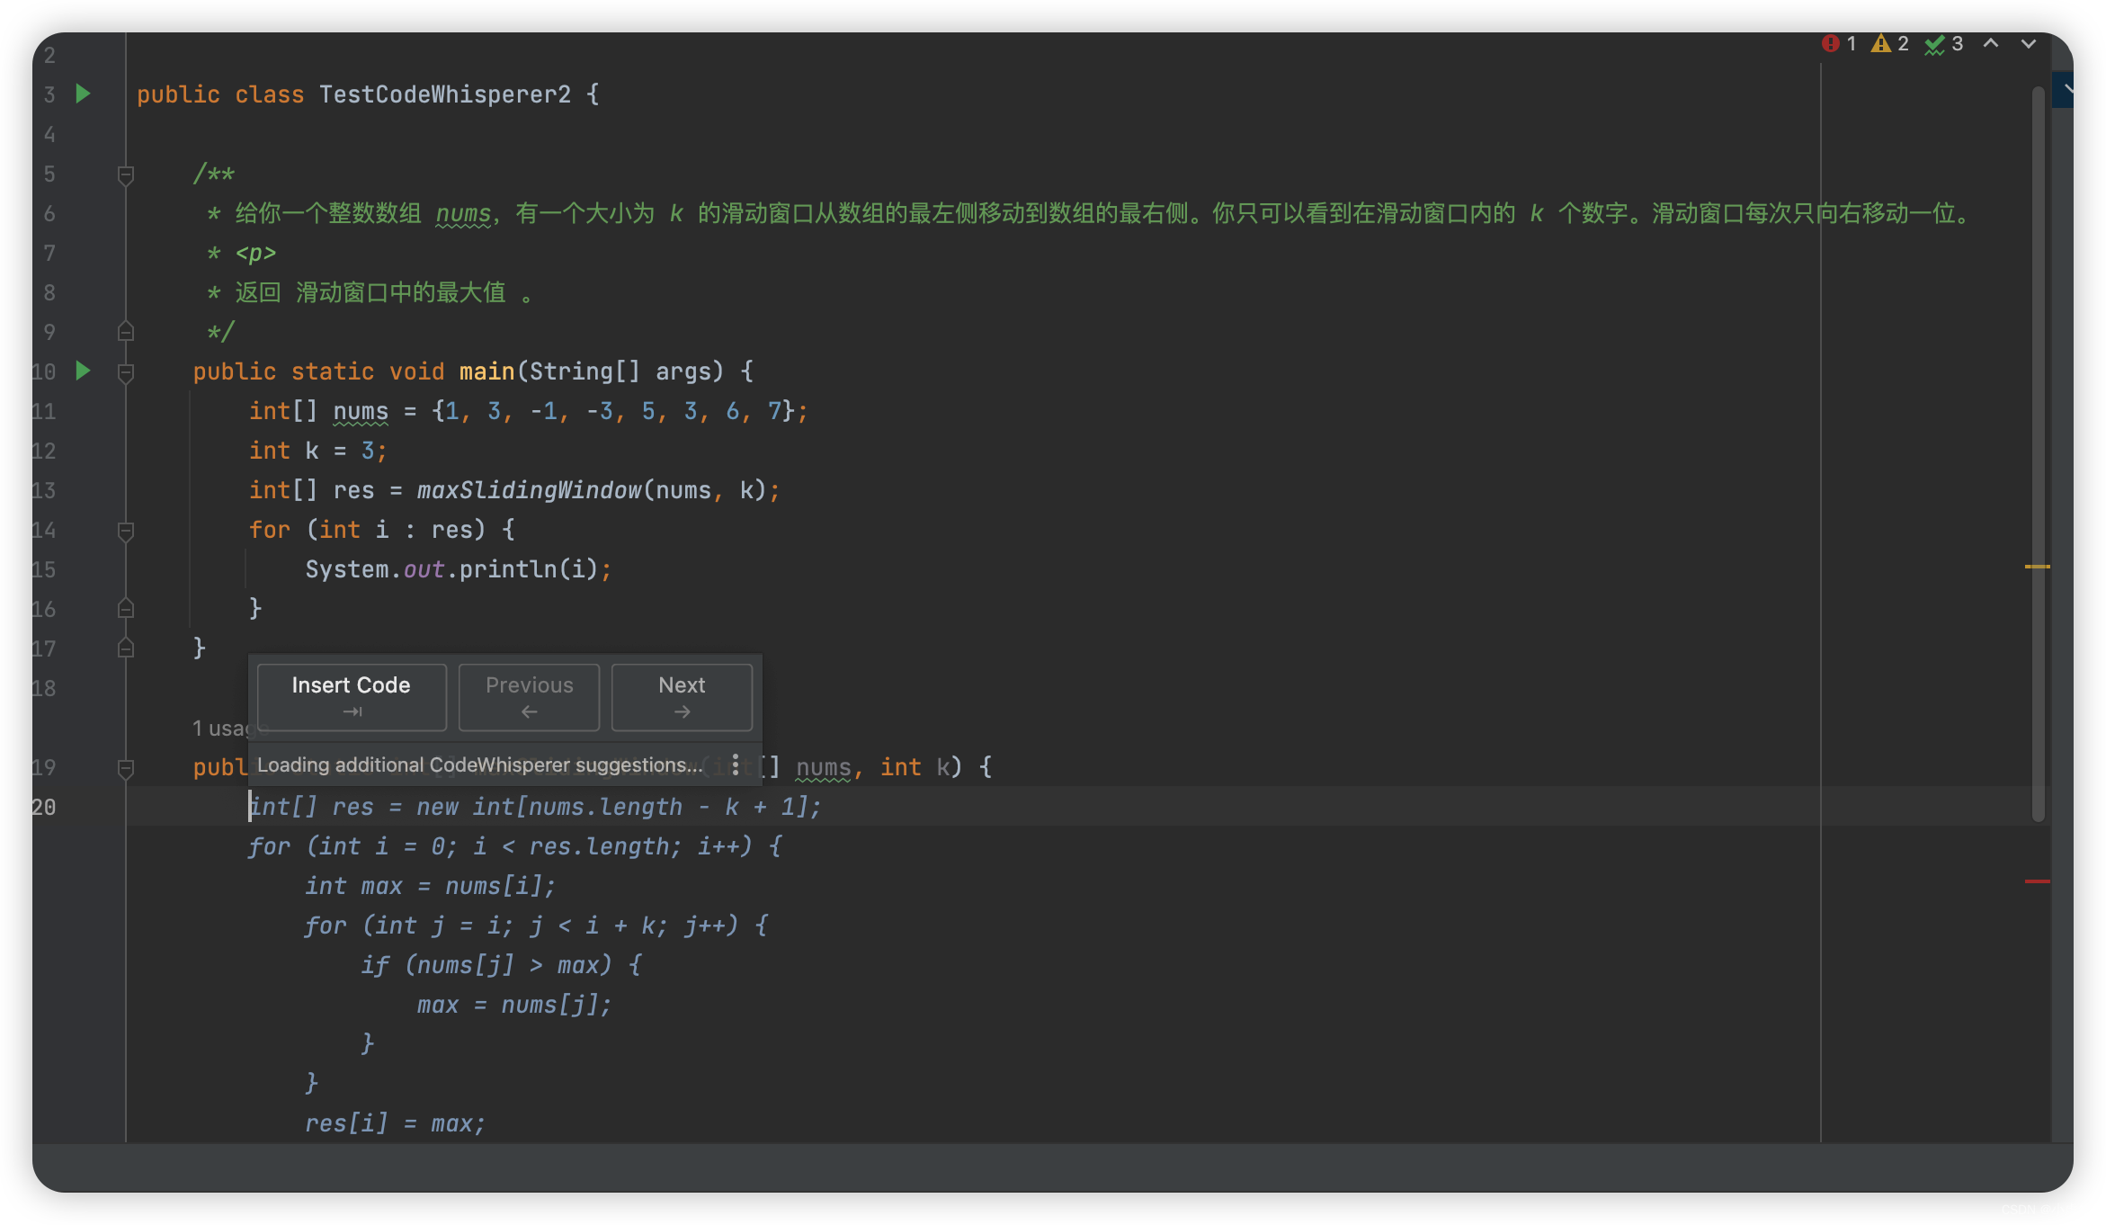Click the Next suggestion button

point(682,696)
